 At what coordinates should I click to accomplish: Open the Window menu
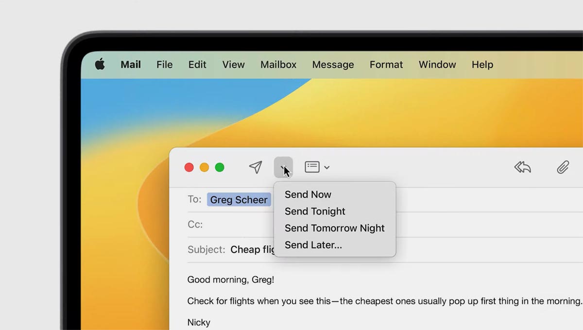point(437,65)
